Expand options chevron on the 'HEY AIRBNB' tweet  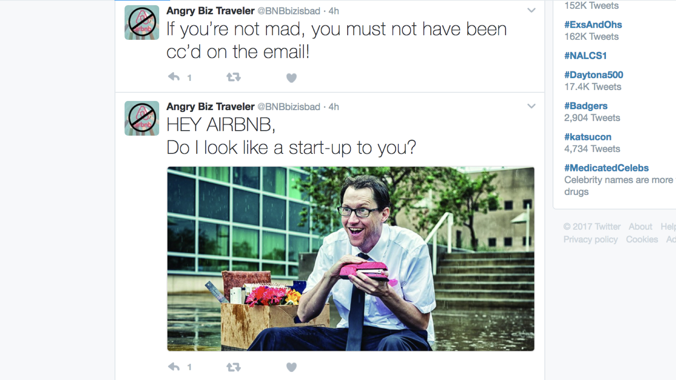coord(531,106)
